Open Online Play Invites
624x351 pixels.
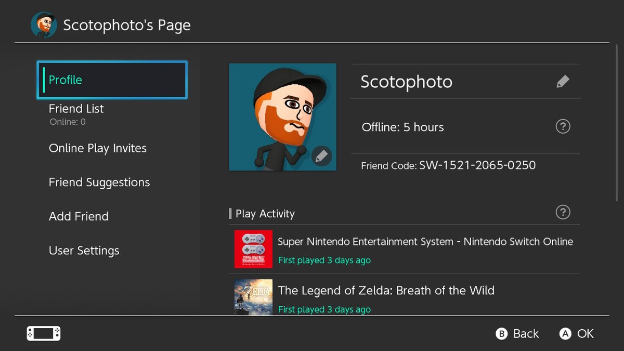98,148
